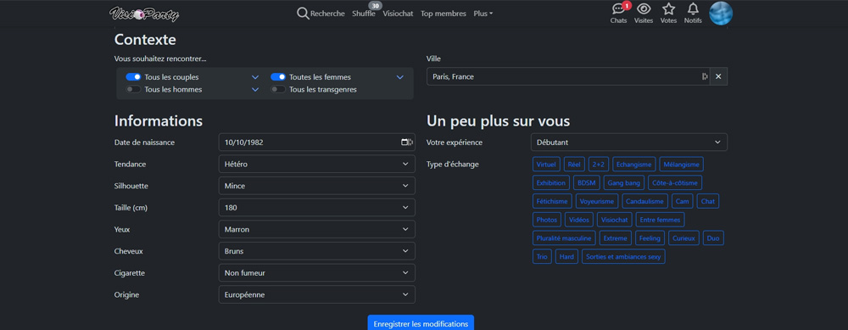This screenshot has height=330, width=848.
Task: Enable Tous les hommes switch
Action: 134,90
